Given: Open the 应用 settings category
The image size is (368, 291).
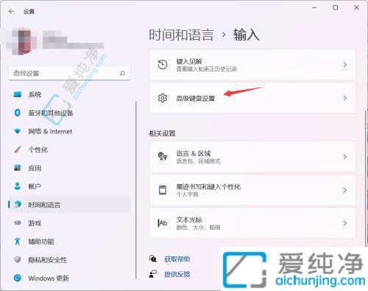Looking at the screenshot, I should tap(69, 168).
